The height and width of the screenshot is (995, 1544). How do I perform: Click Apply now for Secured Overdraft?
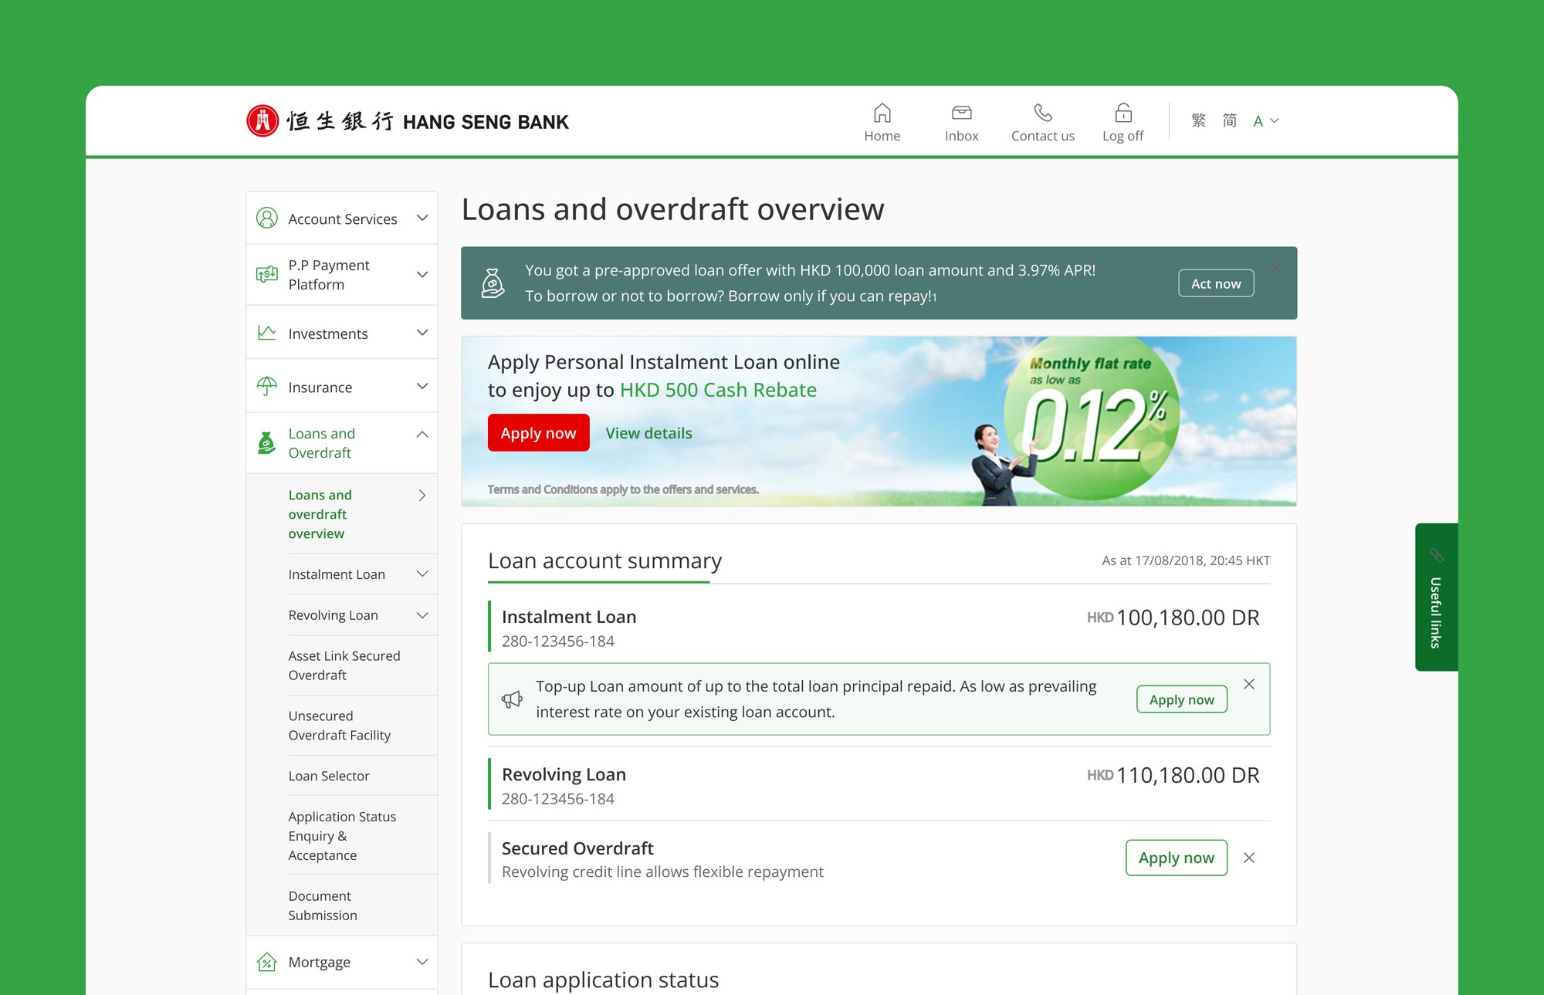tap(1177, 858)
